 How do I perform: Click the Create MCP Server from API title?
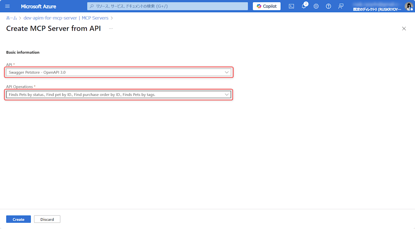54,29
